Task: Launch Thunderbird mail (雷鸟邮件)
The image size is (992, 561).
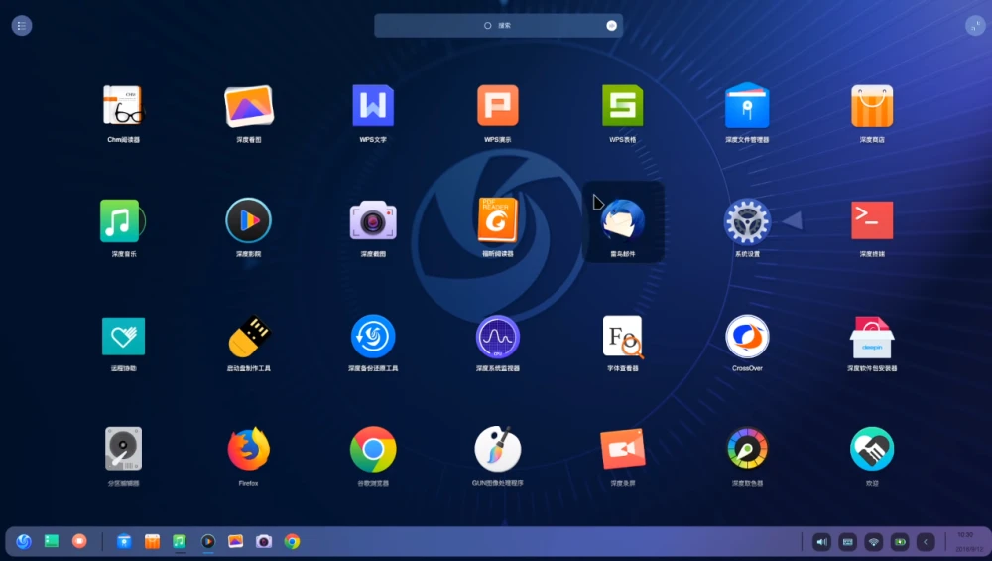Action: [623, 220]
